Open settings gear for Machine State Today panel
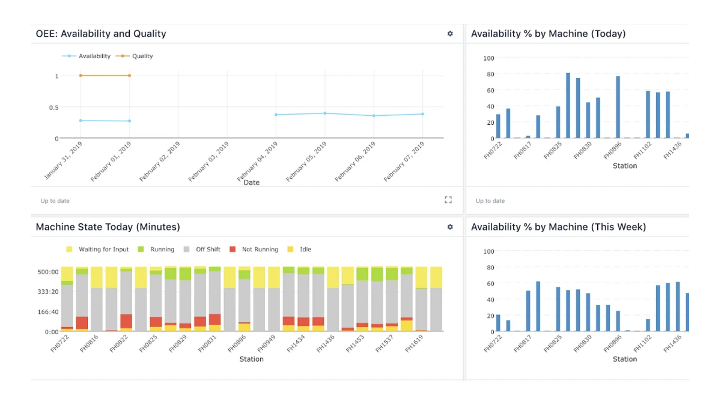This screenshot has height=405, width=721. (x=450, y=227)
